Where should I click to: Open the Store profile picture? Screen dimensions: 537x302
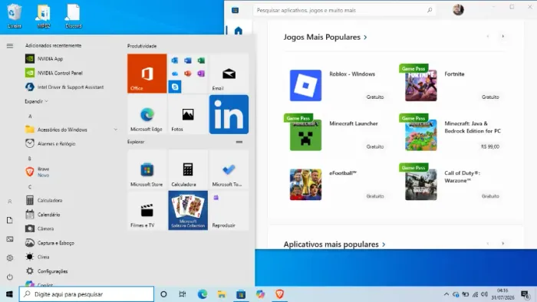point(458,10)
